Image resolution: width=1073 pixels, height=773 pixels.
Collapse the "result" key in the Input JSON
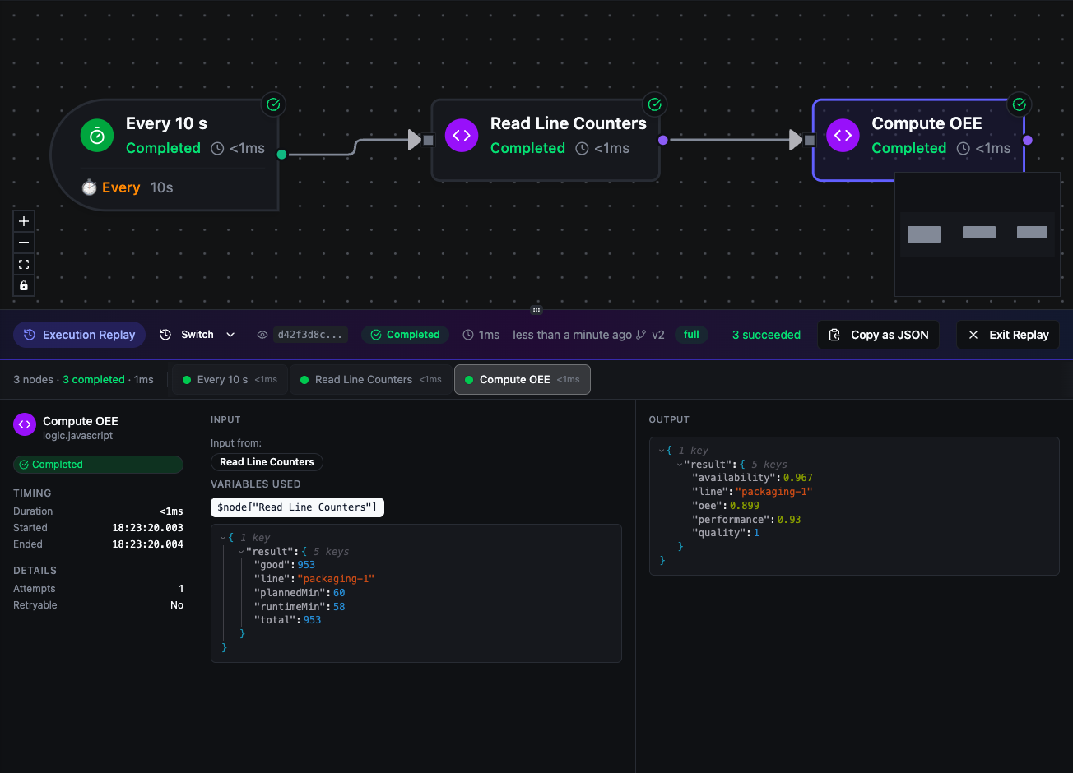coord(240,552)
